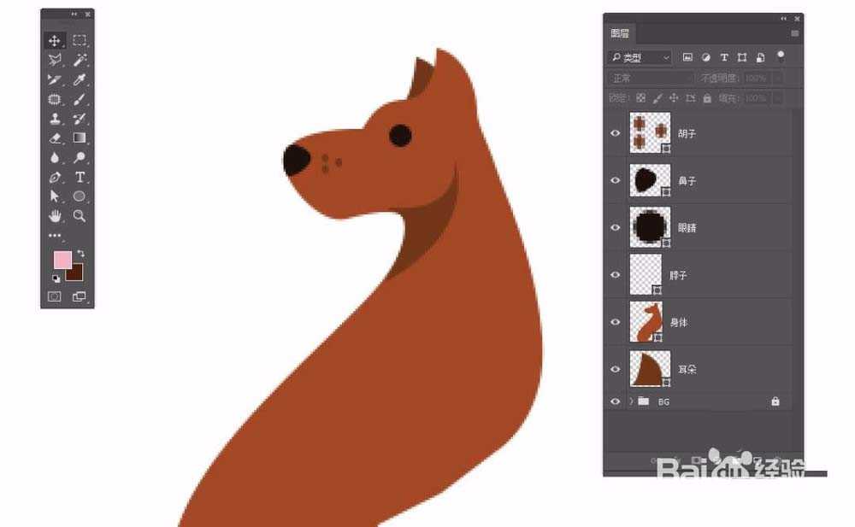
Task: Select the Brush tool
Action: point(80,99)
